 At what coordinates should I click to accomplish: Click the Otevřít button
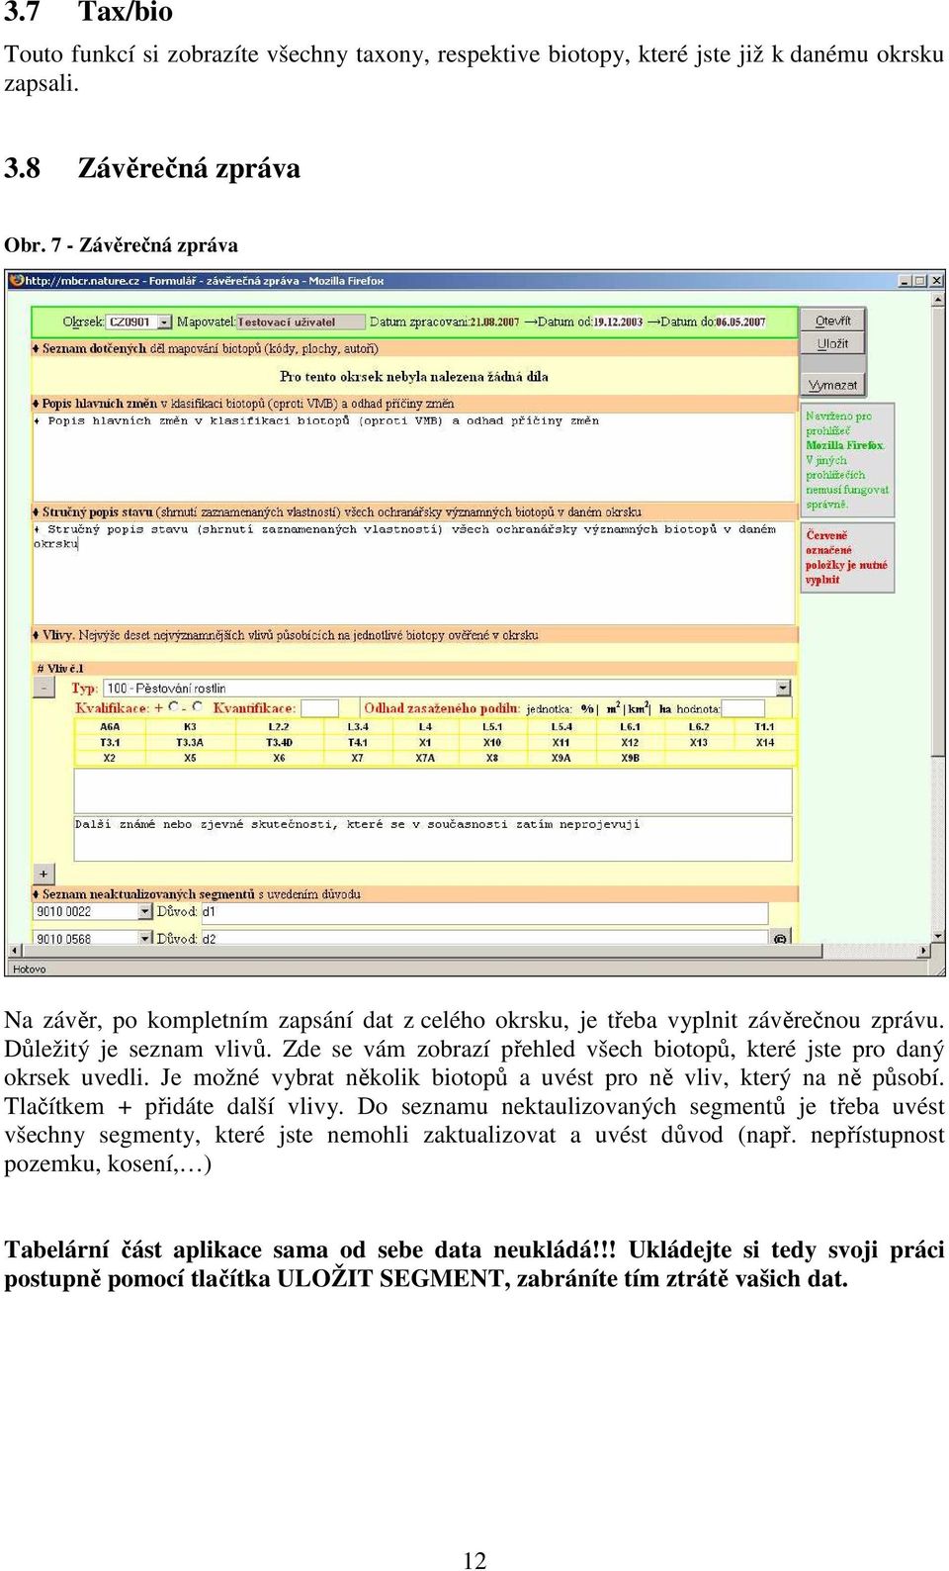pos(832,321)
